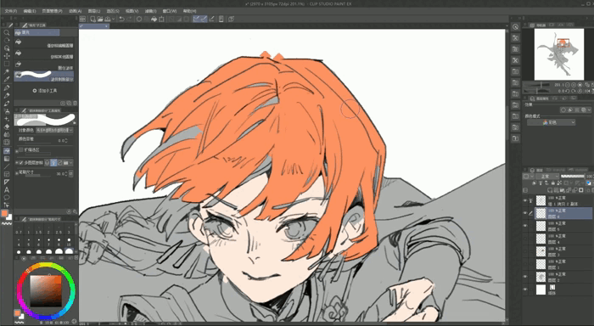
Task: Select the eraser tool
Action: (7, 126)
